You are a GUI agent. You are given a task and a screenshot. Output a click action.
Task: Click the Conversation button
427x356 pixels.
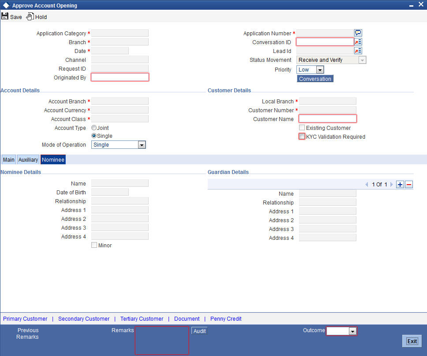click(x=315, y=79)
